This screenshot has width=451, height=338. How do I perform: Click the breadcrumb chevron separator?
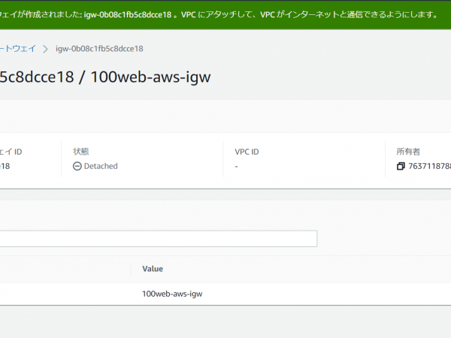pyautogui.click(x=45, y=49)
